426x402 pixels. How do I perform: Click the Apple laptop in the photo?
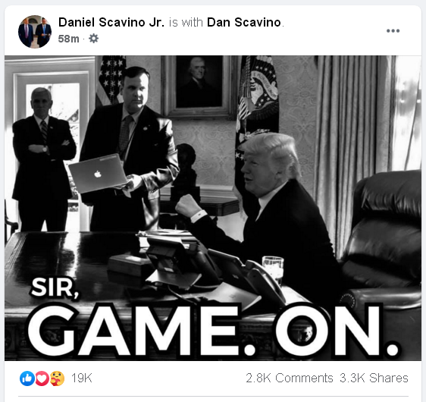97,174
